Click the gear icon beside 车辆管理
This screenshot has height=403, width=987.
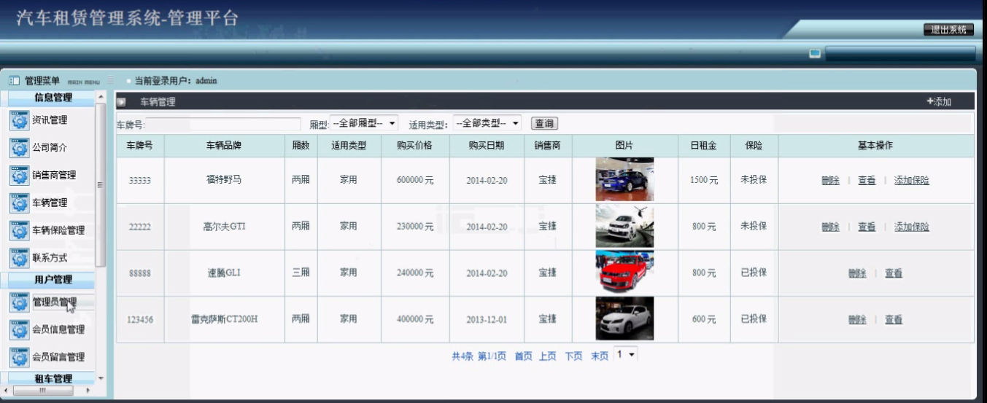[x=19, y=203]
